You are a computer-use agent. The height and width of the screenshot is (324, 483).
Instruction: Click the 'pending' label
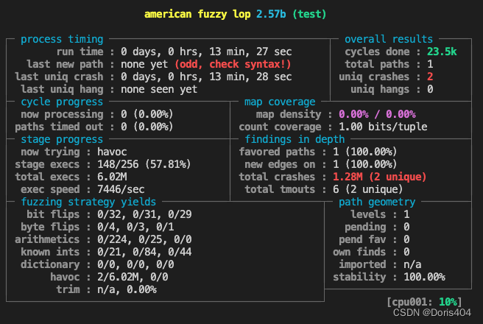(365, 228)
